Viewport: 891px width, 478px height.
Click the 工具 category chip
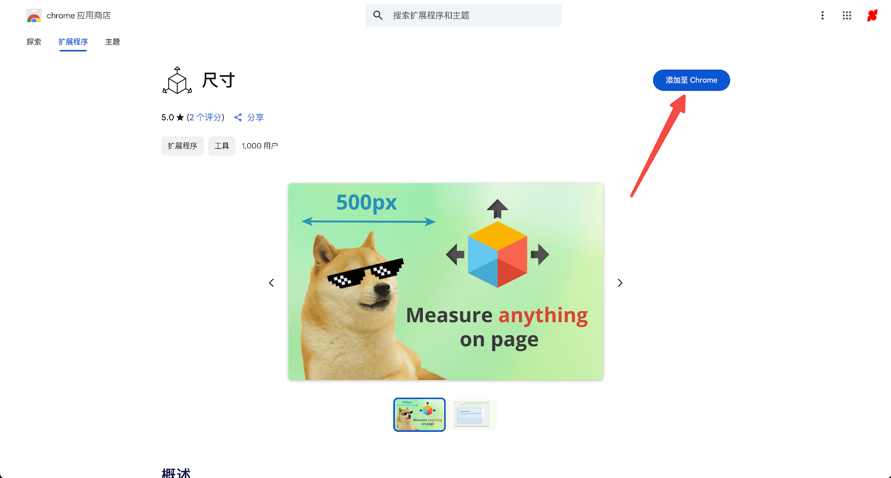222,146
